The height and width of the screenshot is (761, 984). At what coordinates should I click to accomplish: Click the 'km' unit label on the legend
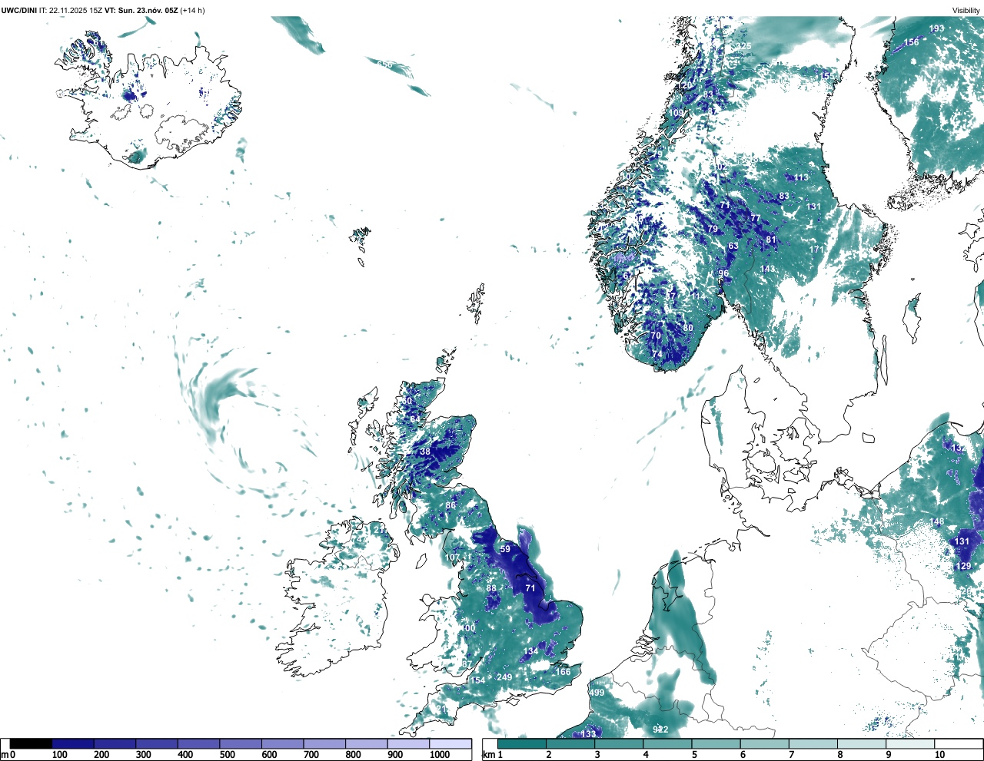tap(487, 755)
